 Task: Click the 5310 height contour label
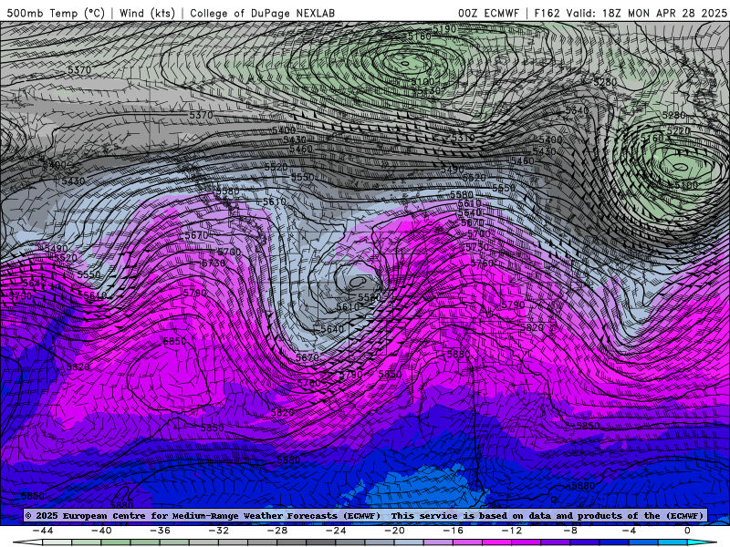463,138
